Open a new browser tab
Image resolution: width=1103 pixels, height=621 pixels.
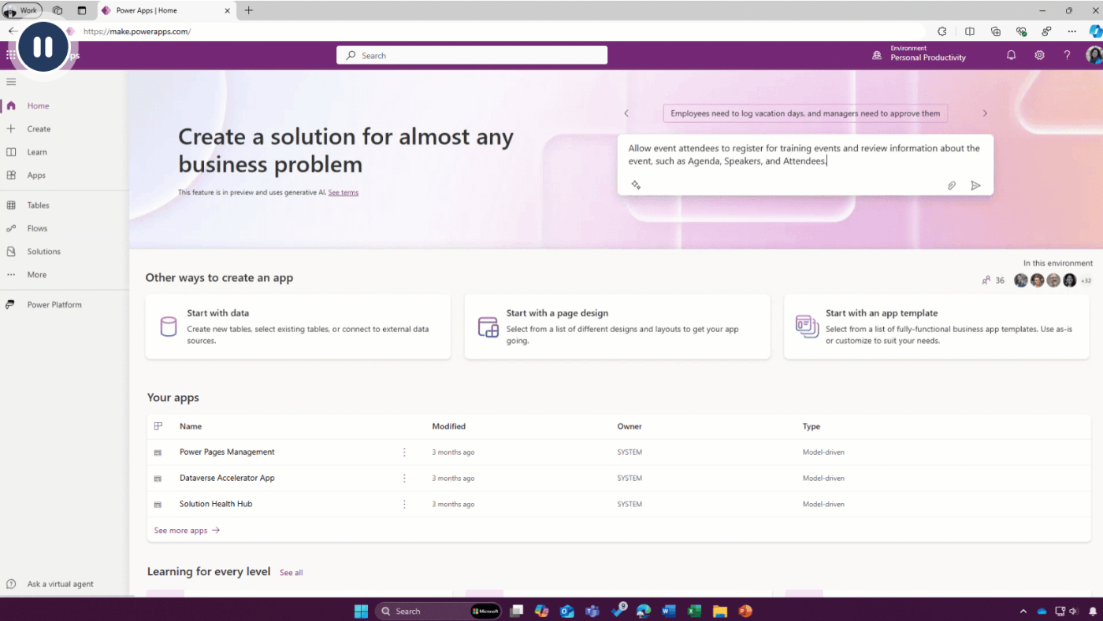coord(249,10)
